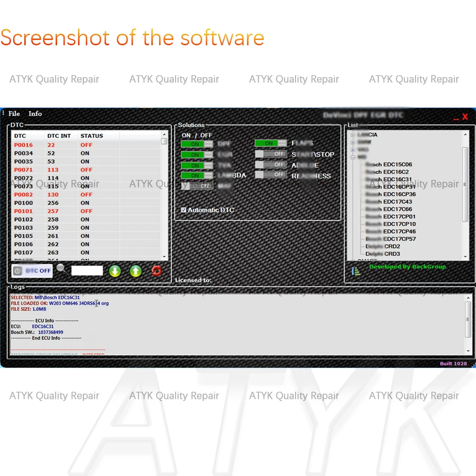Image resolution: width=476 pixels, height=476 pixels.
Task: Select Bosch EDC17C43 in the list
Action: coord(388,201)
